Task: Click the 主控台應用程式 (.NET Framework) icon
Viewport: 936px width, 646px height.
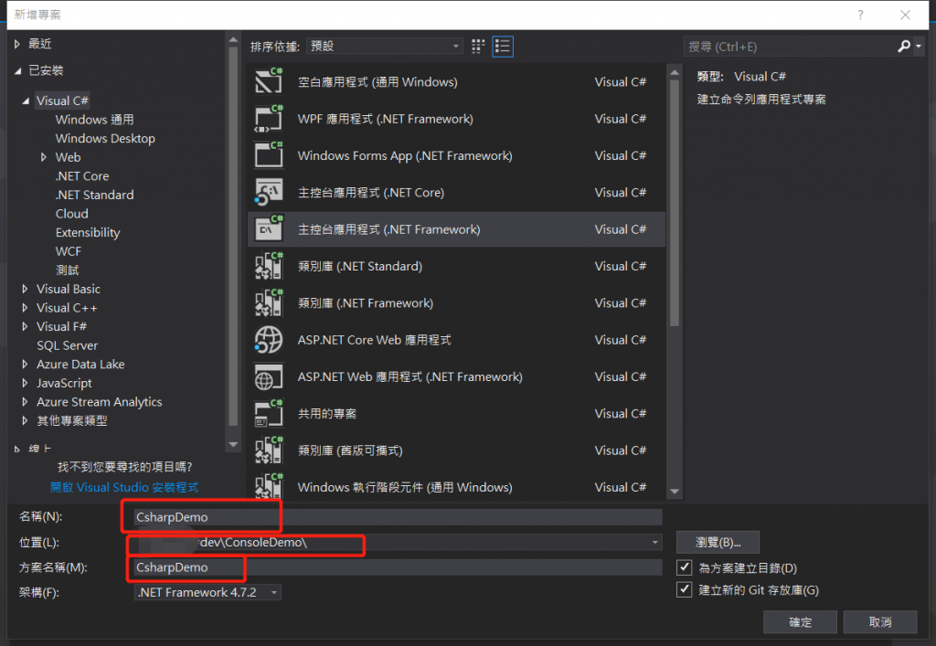Action: click(x=269, y=229)
